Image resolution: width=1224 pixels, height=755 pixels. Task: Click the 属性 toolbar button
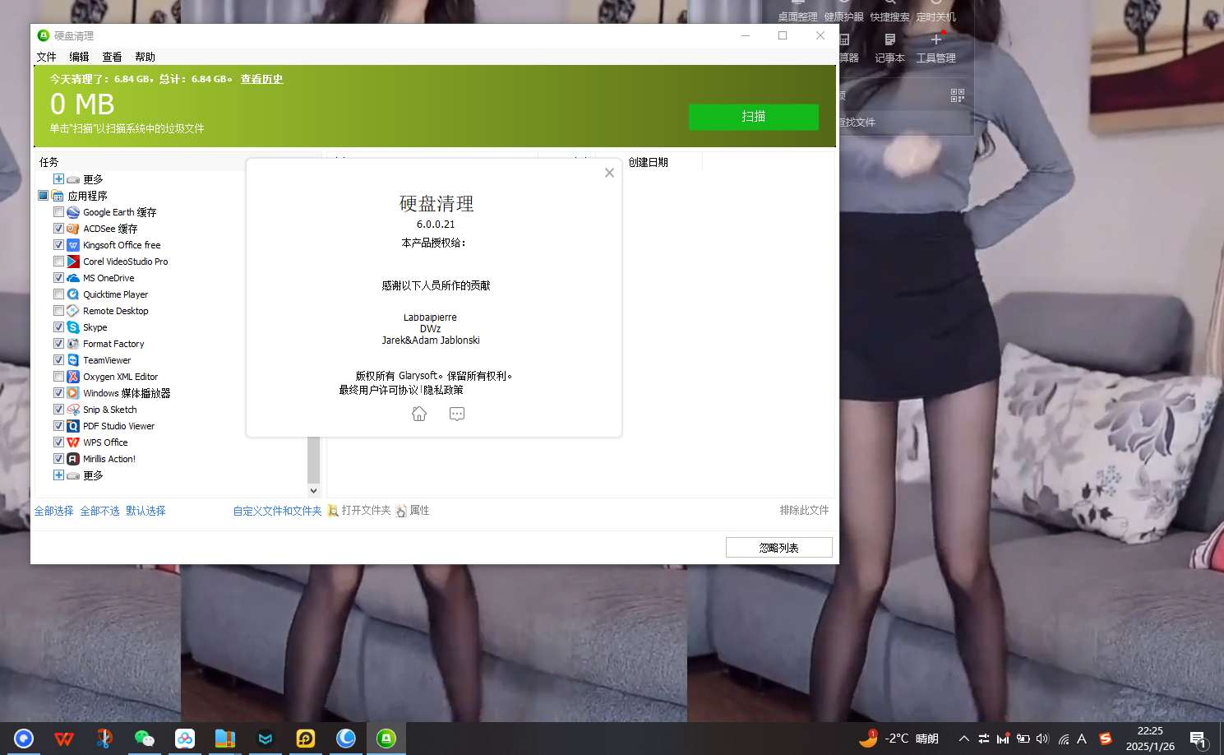[413, 511]
